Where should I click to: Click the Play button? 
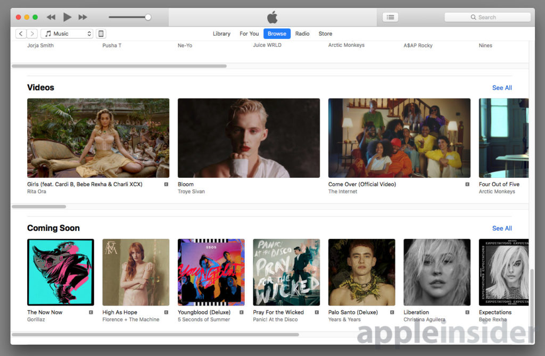click(67, 16)
